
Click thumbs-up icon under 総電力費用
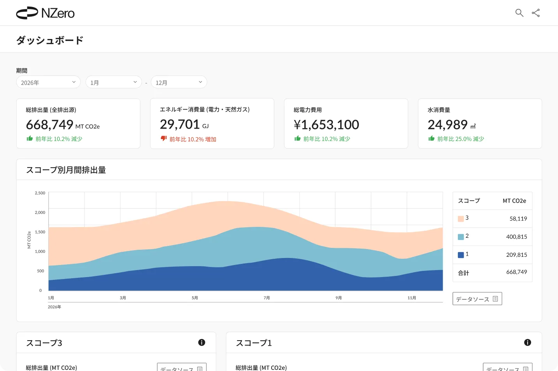pos(297,138)
